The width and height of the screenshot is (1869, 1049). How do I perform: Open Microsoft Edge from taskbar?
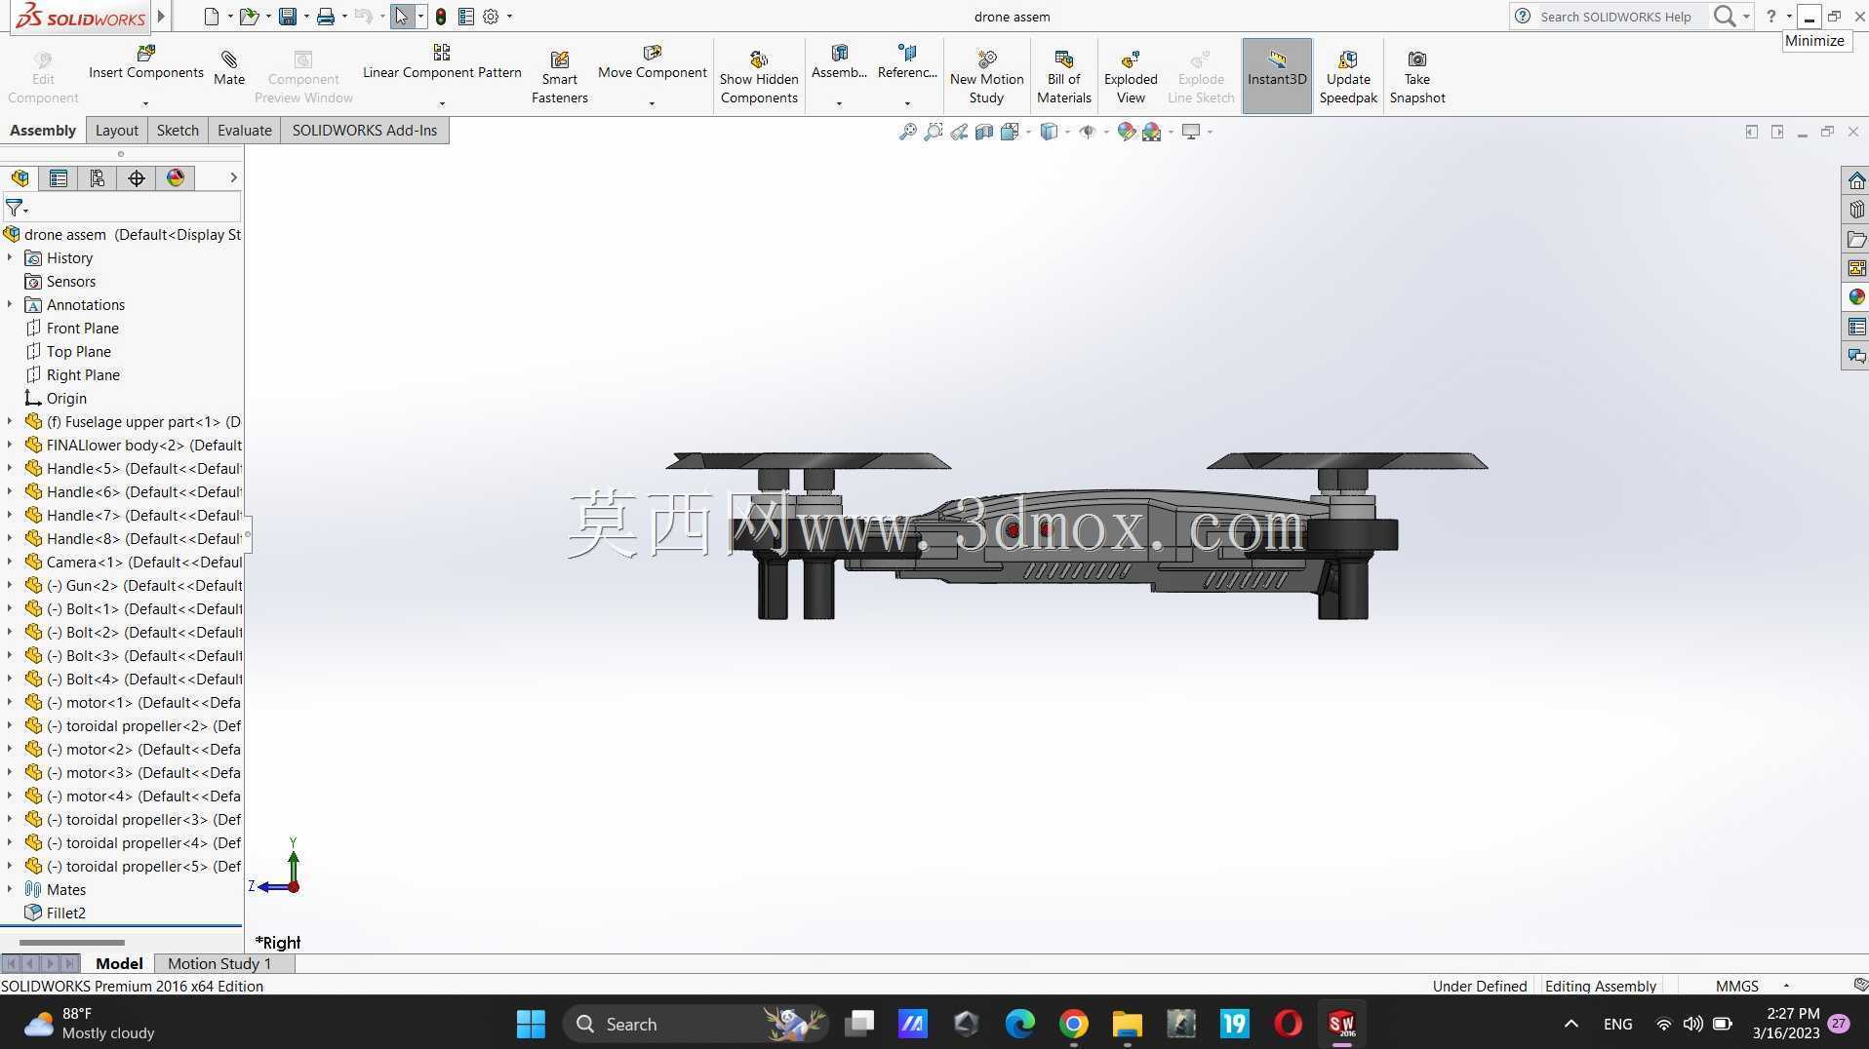click(1019, 1024)
